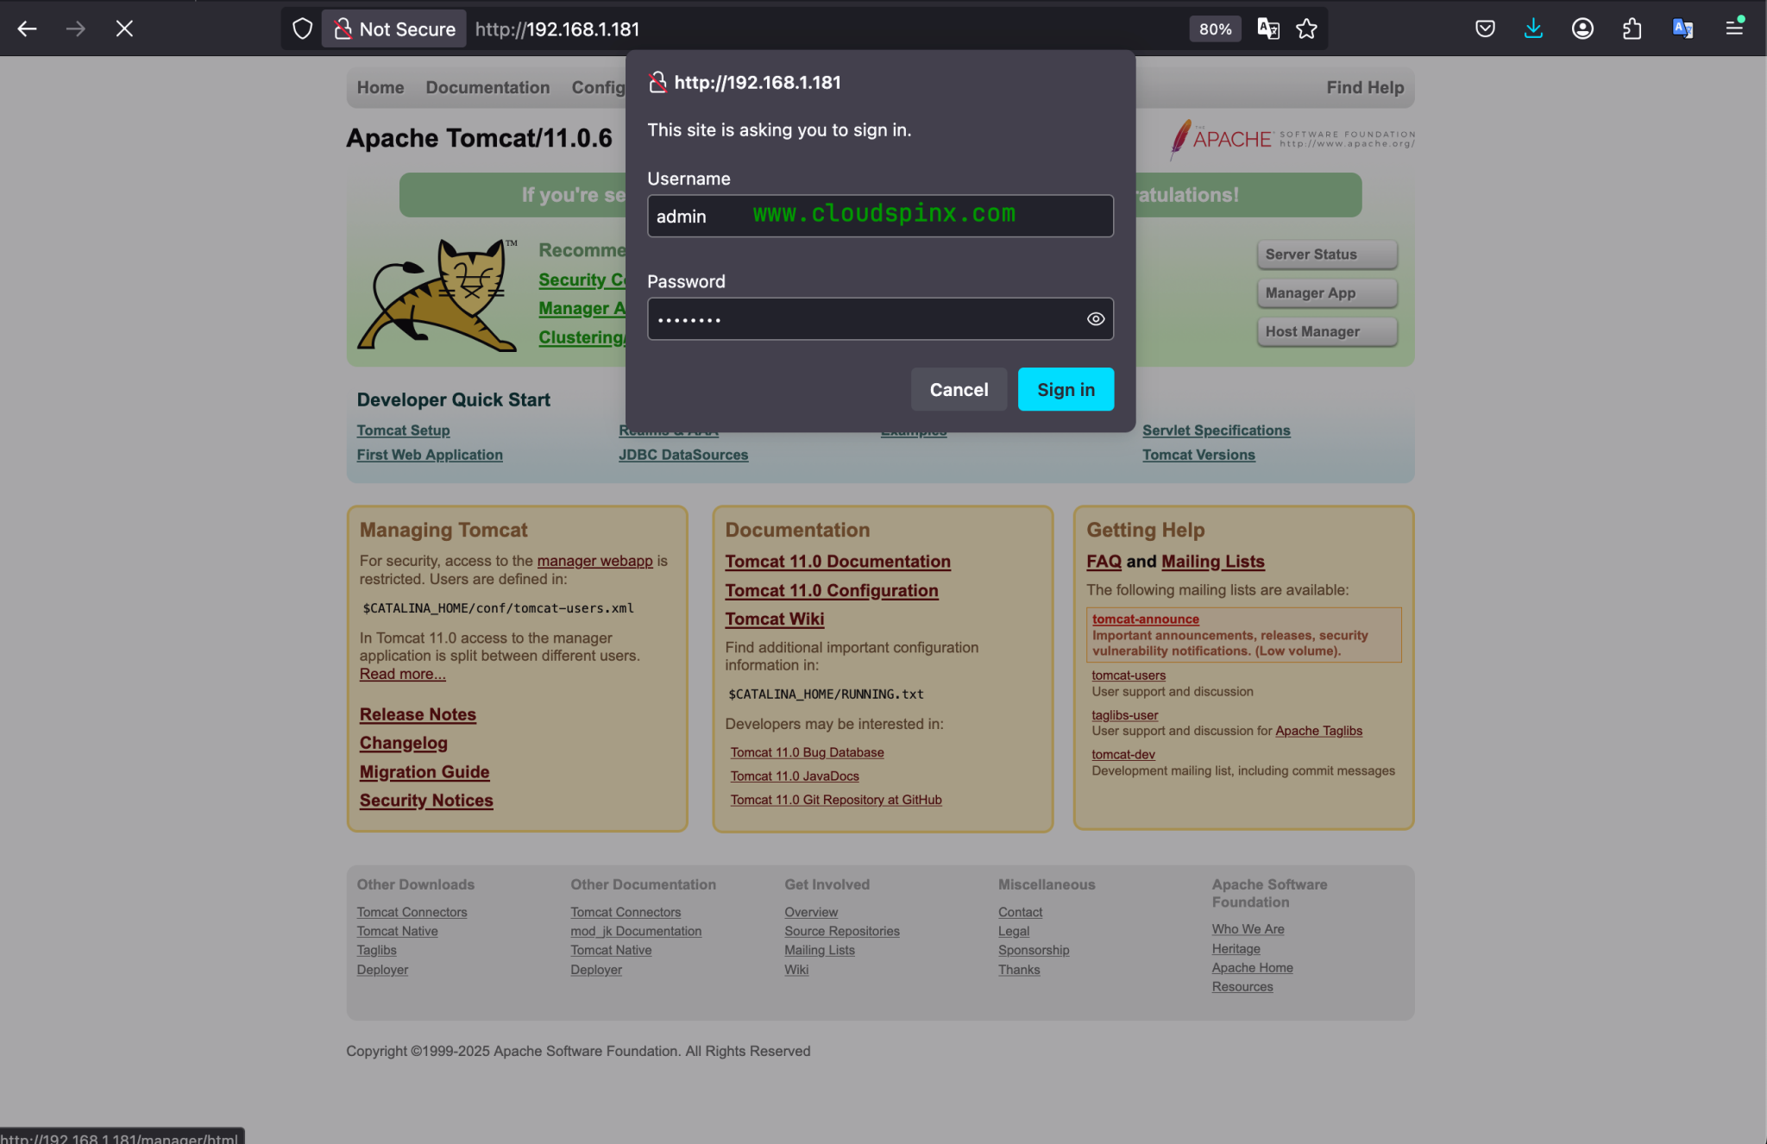Click the back navigation arrow
1767x1144 pixels.
[27, 28]
